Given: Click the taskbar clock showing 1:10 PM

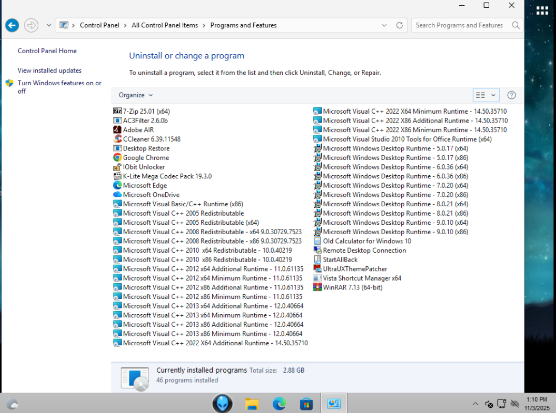Looking at the screenshot, I should click(537, 404).
